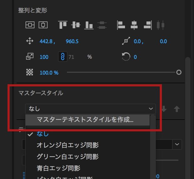Screen dimensions: 194x179
Task: Click the マスタースタイル section heading
Action: tap(41, 93)
